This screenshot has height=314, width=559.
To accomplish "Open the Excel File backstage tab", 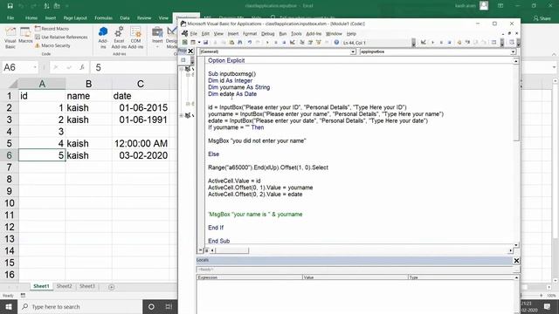I will tap(10, 17).
